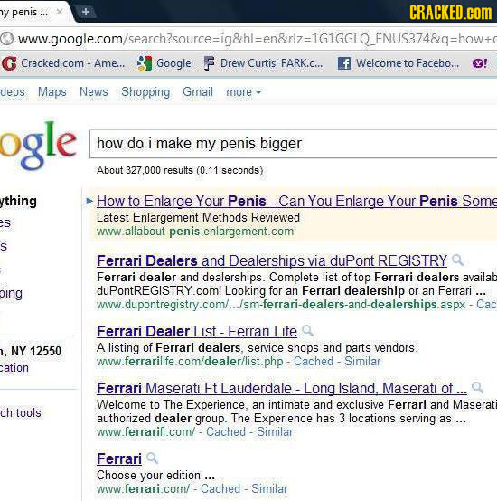The image size is (497, 501).
Task: Click the dupontregistry.com result URL
Action: tap(281, 304)
